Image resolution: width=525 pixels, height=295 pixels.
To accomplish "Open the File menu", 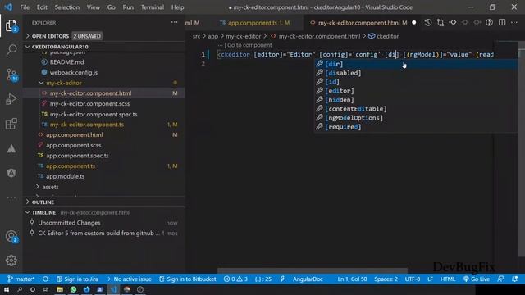I will click(x=25, y=7).
